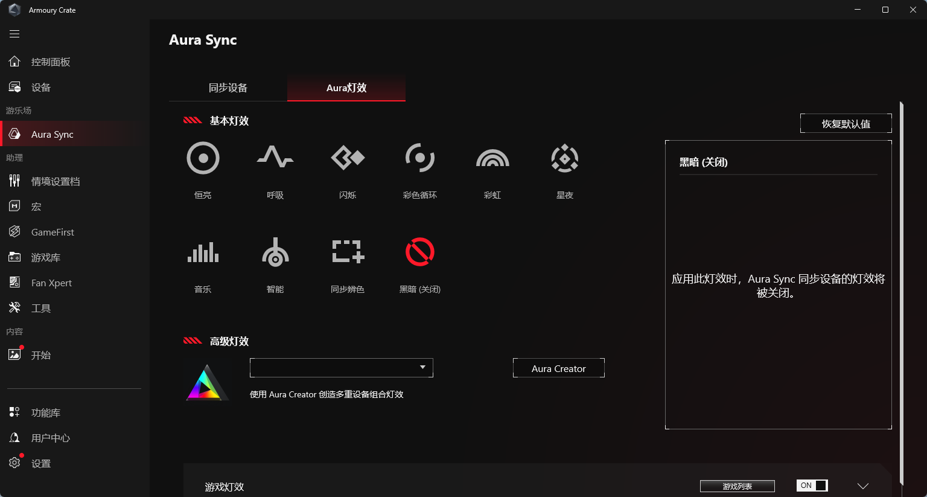Open 宏 macro in sidebar

(75, 207)
